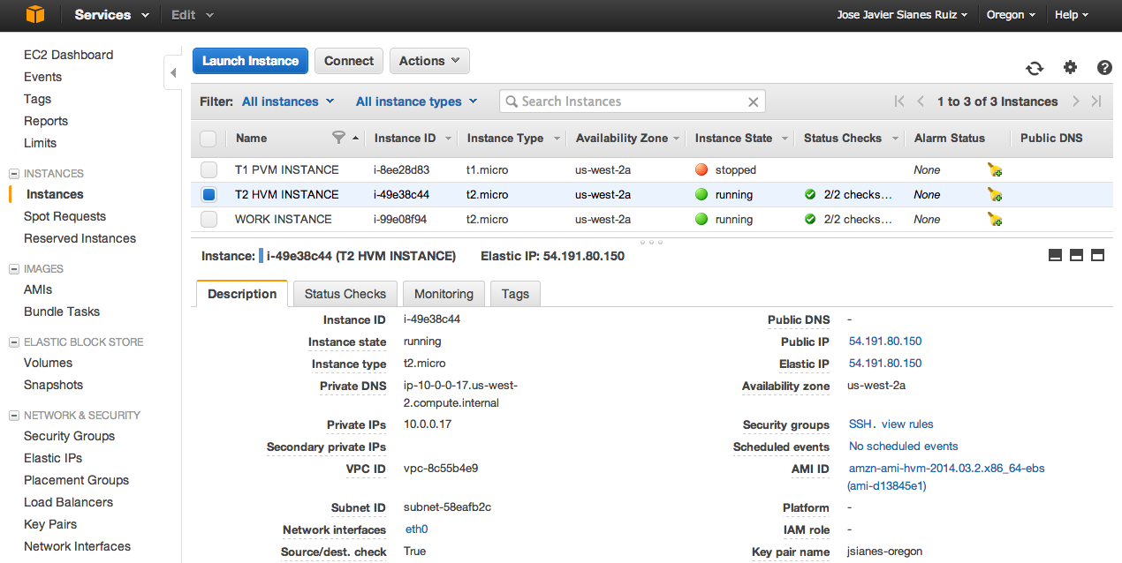
Task: Uncheck the T2 HVM INSTANCE checkbox
Action: (208, 195)
